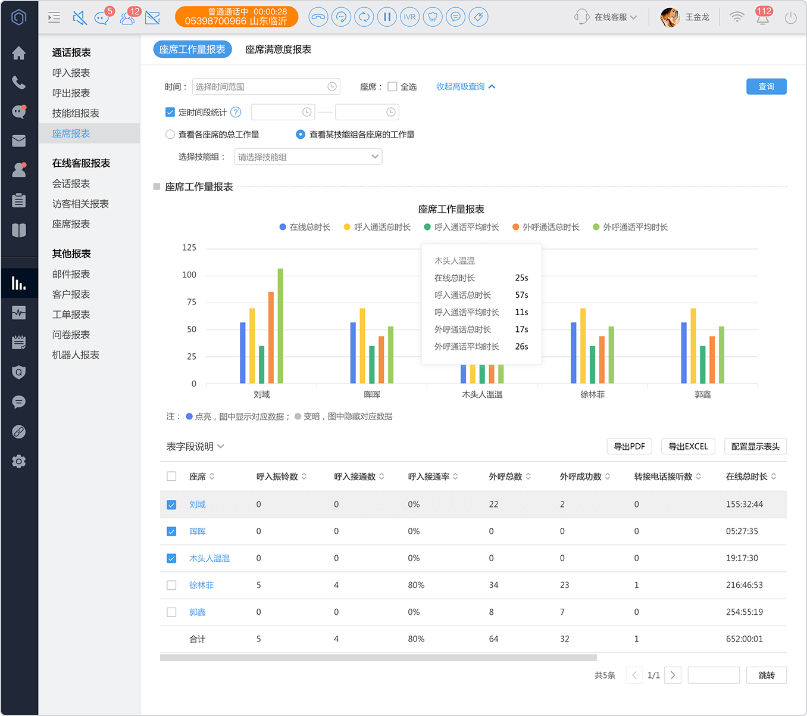Click the 导出EXCEL button
This screenshot has width=807, height=716.
click(688, 446)
